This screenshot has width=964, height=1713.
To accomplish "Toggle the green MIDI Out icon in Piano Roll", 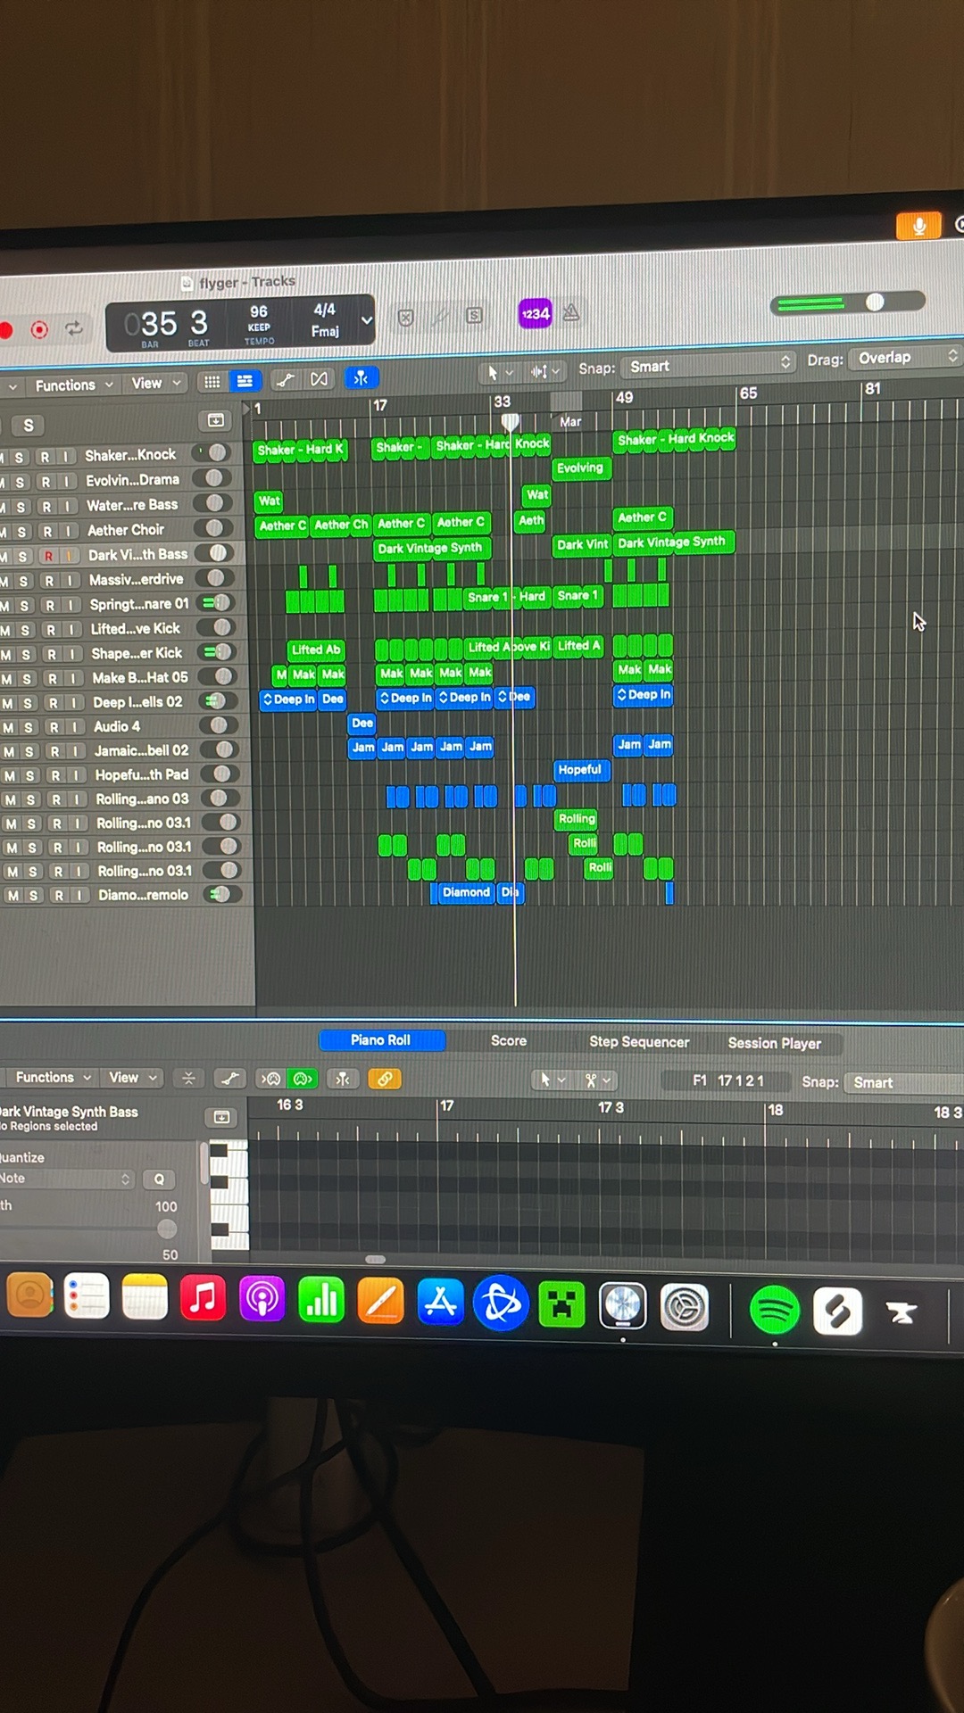I will pos(303,1079).
